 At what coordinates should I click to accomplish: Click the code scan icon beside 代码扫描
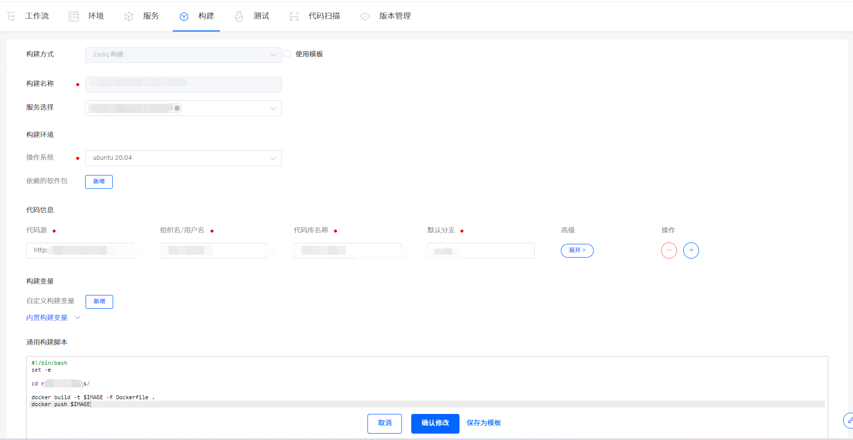pos(294,17)
